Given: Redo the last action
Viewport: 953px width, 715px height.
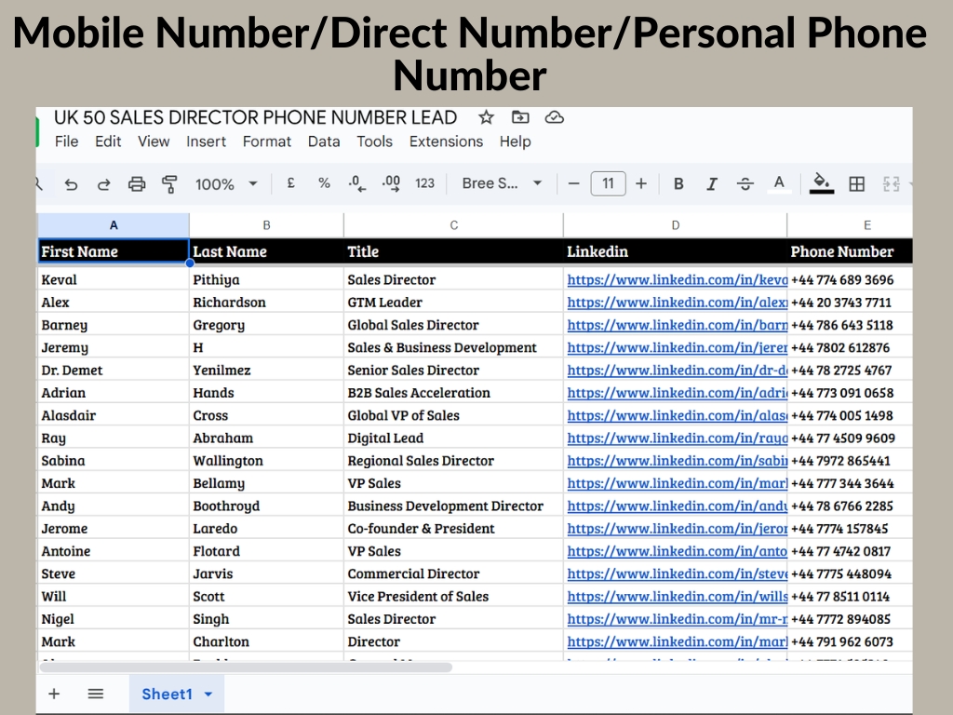Looking at the screenshot, I should [104, 184].
